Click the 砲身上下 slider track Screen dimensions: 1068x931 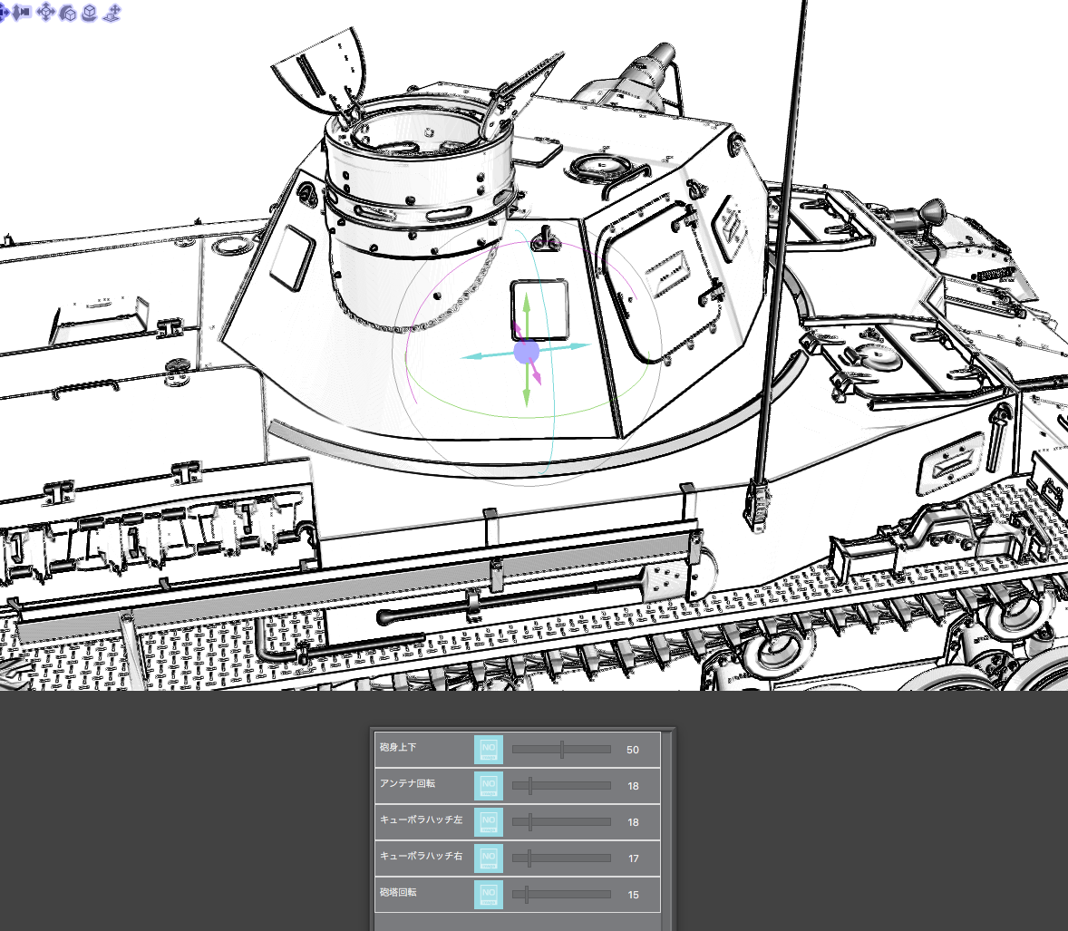click(561, 750)
